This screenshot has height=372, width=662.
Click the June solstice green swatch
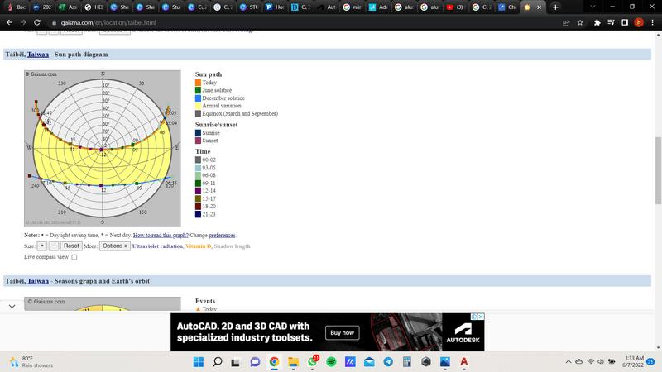198,90
